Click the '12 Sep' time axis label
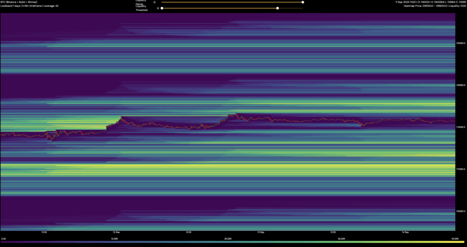Screen dimensions: 467x247 point(116,232)
